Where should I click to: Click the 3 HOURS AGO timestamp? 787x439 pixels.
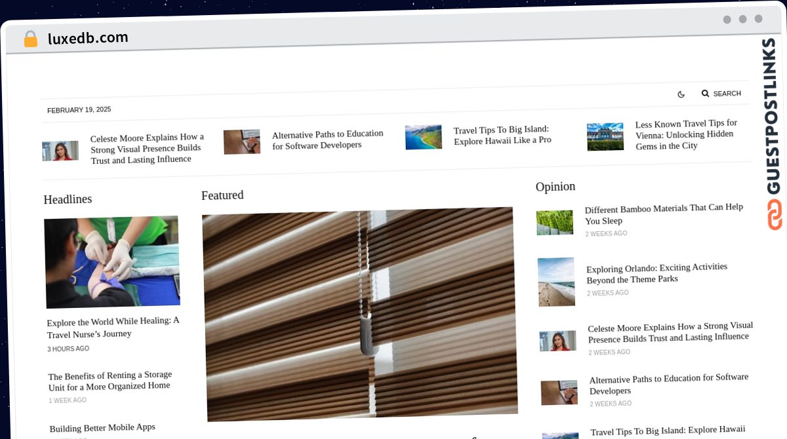pos(68,349)
